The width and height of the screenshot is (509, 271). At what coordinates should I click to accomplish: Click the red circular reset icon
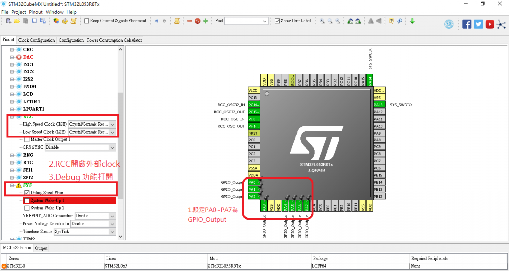click(197, 21)
